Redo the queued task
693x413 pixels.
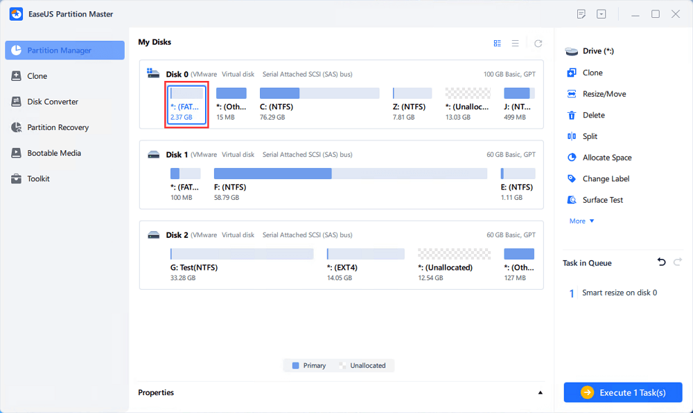(678, 262)
